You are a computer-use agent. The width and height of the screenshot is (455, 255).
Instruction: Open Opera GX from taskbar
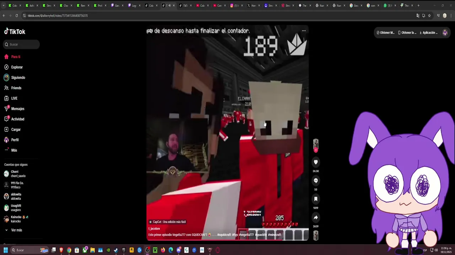coord(218,250)
